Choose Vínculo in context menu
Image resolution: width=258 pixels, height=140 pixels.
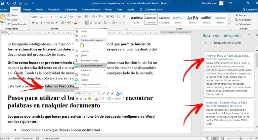[x=91, y=80]
